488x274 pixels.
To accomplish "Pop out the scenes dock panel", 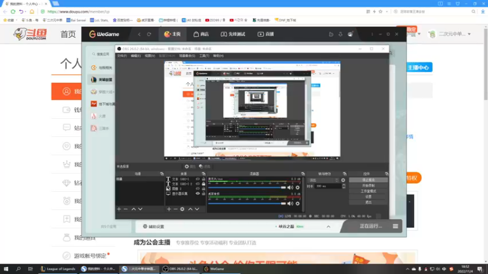I will tap(162, 174).
